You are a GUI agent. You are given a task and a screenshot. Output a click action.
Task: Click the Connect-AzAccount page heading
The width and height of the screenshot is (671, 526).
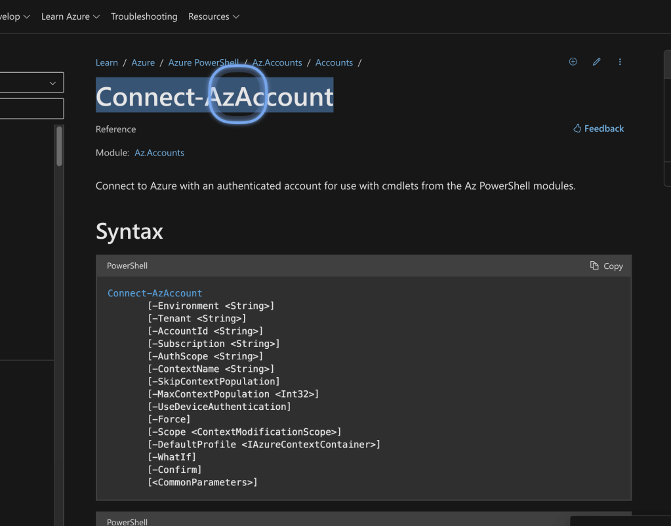[214, 96]
